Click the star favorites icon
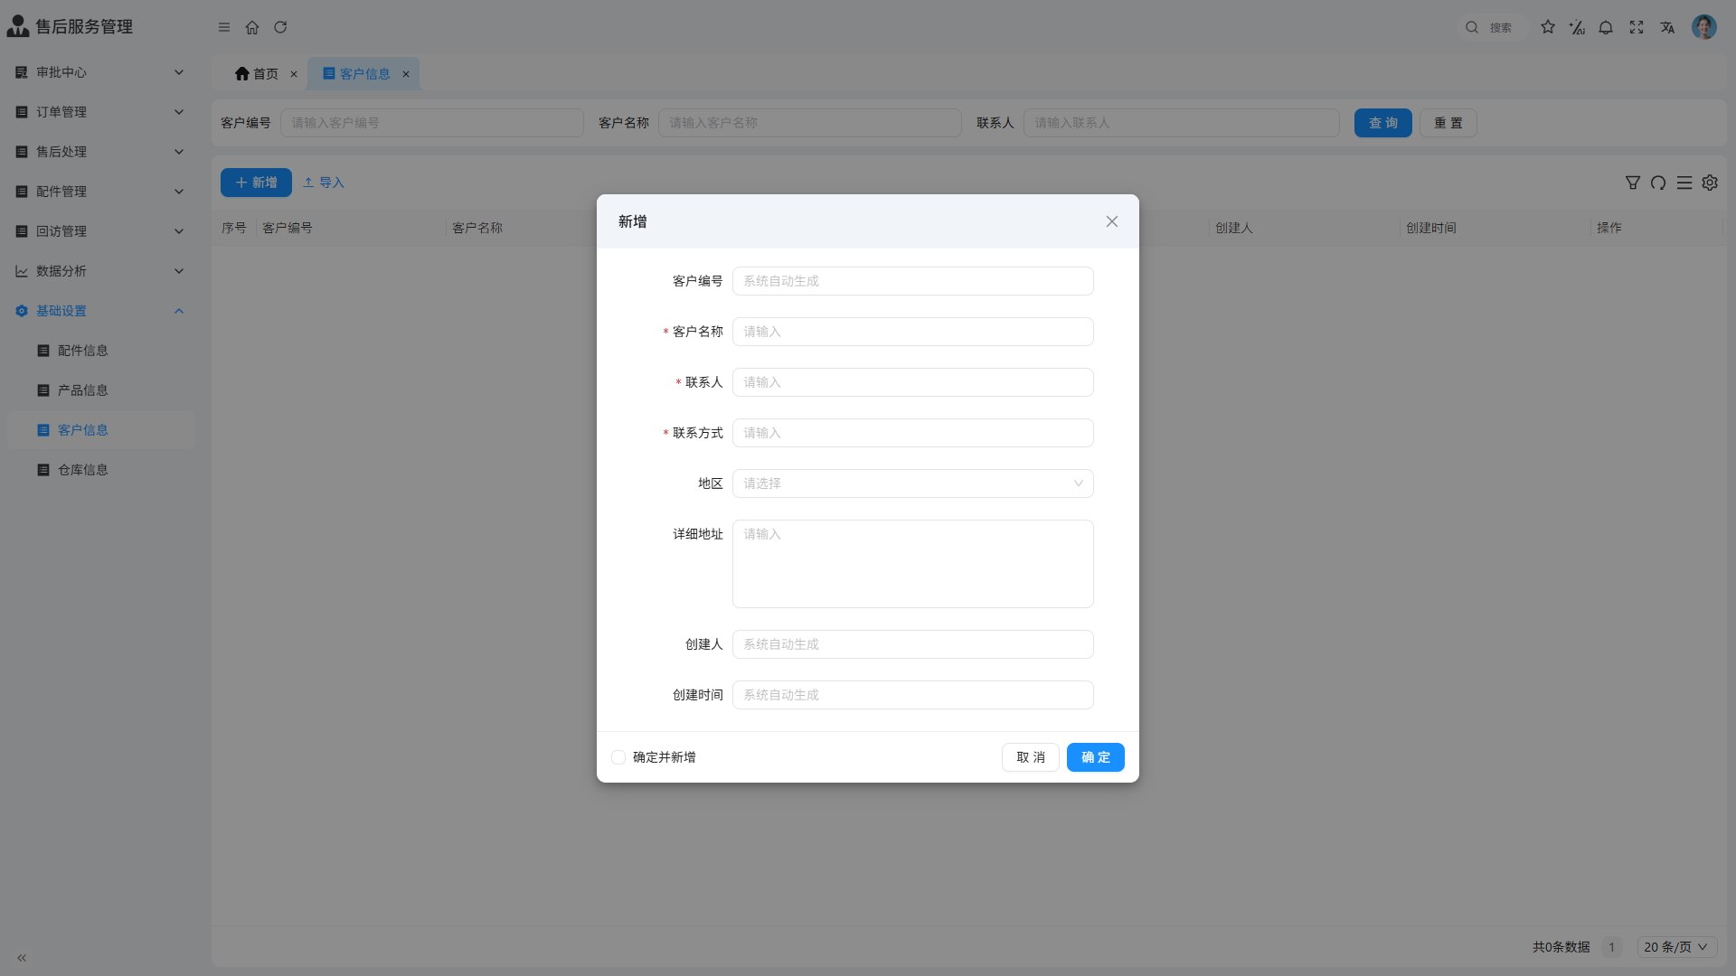The height and width of the screenshot is (976, 1736). pyautogui.click(x=1548, y=27)
